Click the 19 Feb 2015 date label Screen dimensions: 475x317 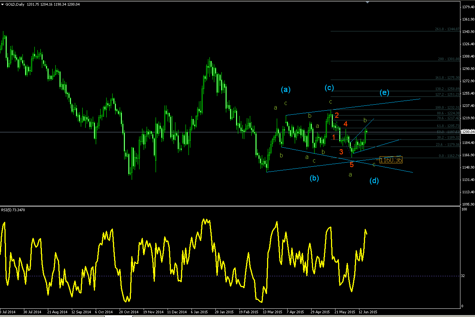click(x=248, y=311)
